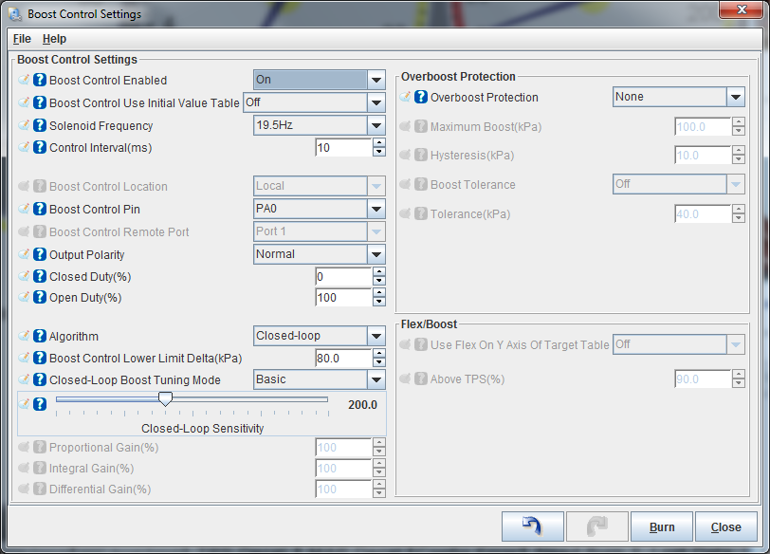Click the Control Interval(ms) spinner arrows
Viewport: 770px width, 554px height.
click(x=378, y=147)
